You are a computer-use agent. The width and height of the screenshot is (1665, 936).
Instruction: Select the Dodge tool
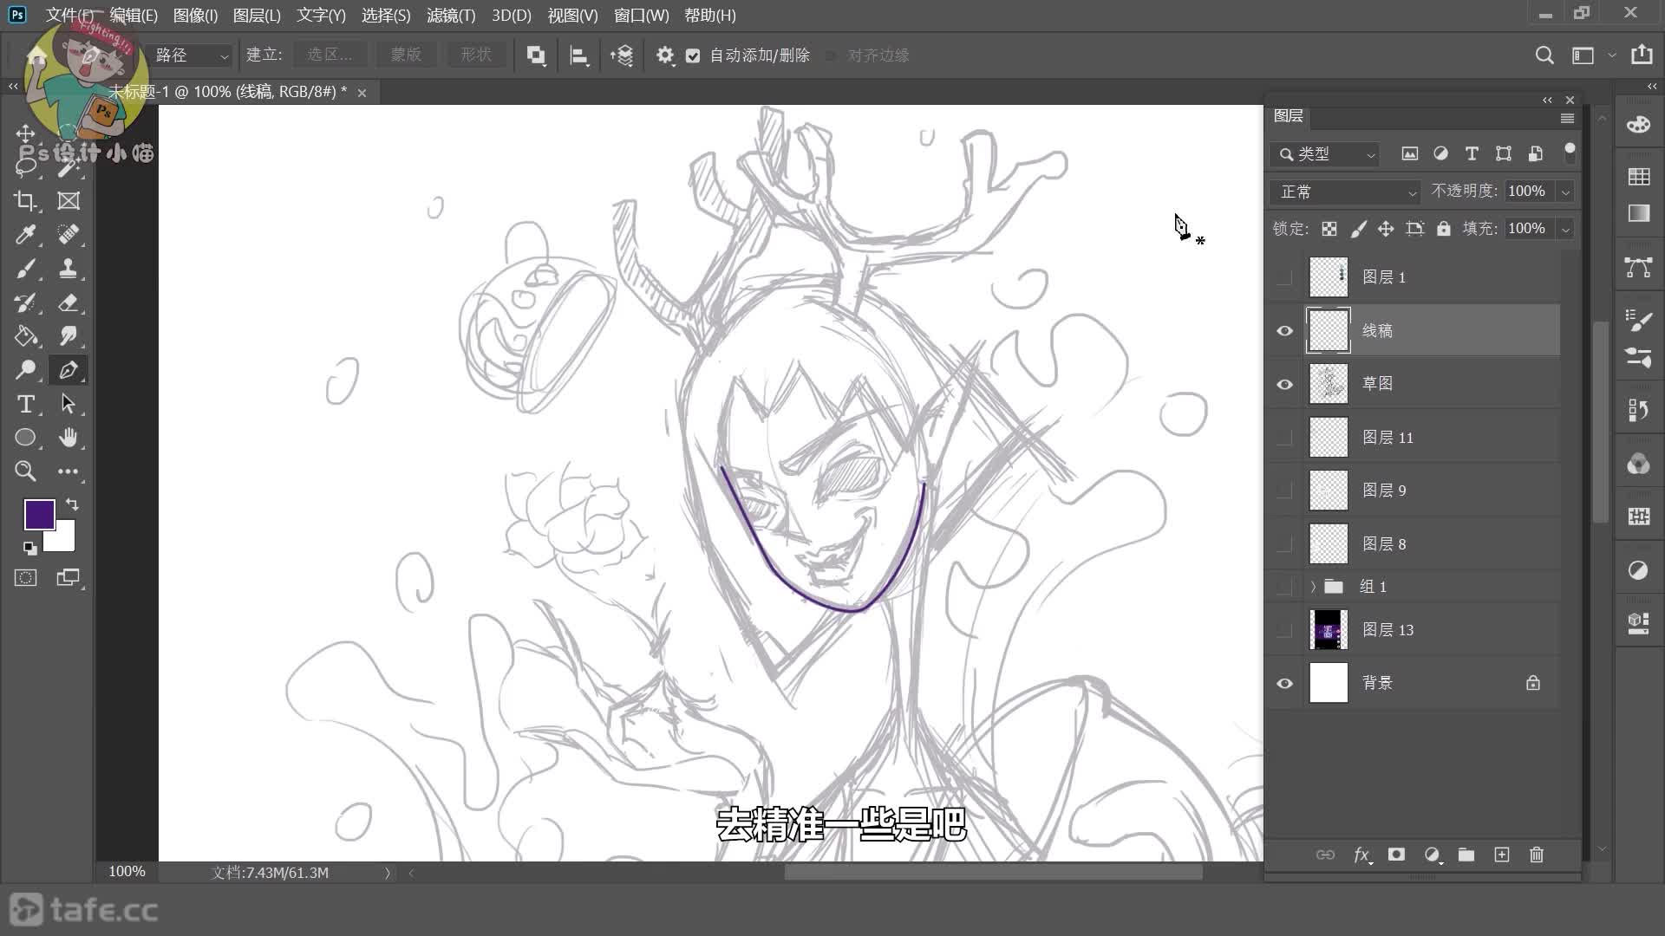click(25, 370)
